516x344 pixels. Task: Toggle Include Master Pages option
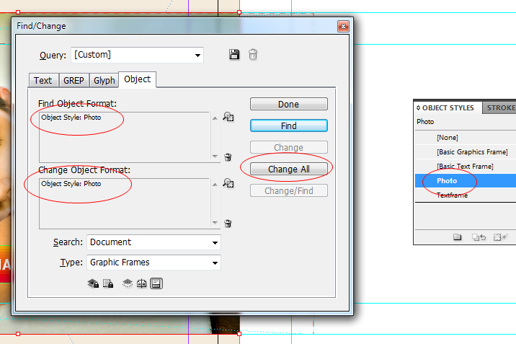tap(142, 283)
